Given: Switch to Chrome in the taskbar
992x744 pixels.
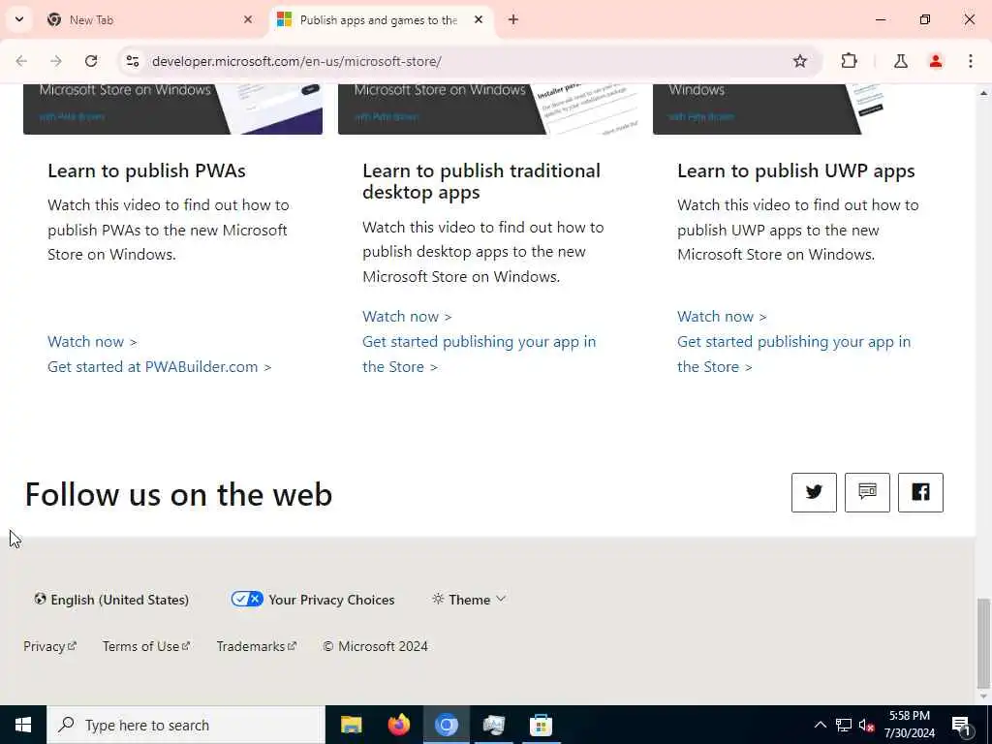Looking at the screenshot, I should click(x=446, y=725).
